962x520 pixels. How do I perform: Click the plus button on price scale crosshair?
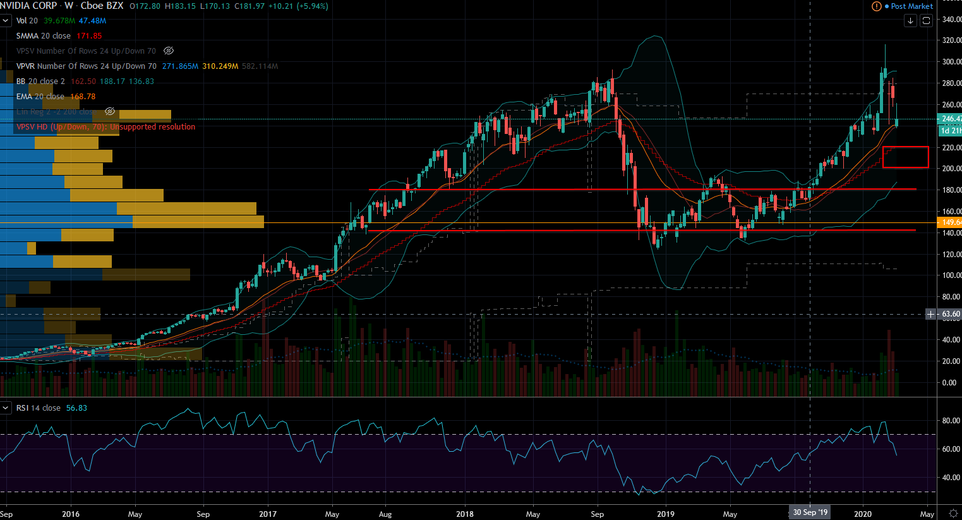click(x=930, y=314)
